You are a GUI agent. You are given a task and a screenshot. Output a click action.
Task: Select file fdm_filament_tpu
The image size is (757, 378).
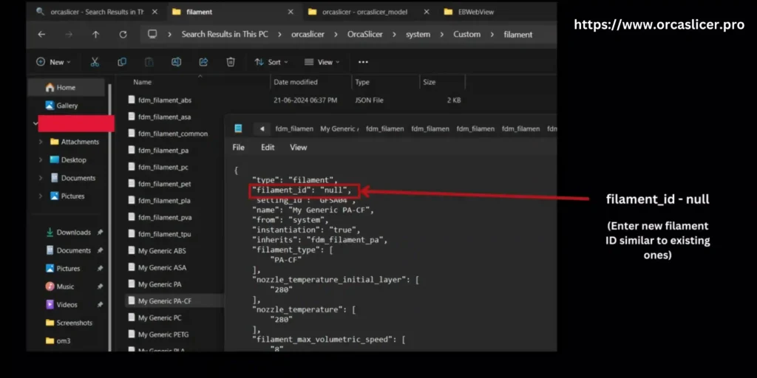(164, 234)
